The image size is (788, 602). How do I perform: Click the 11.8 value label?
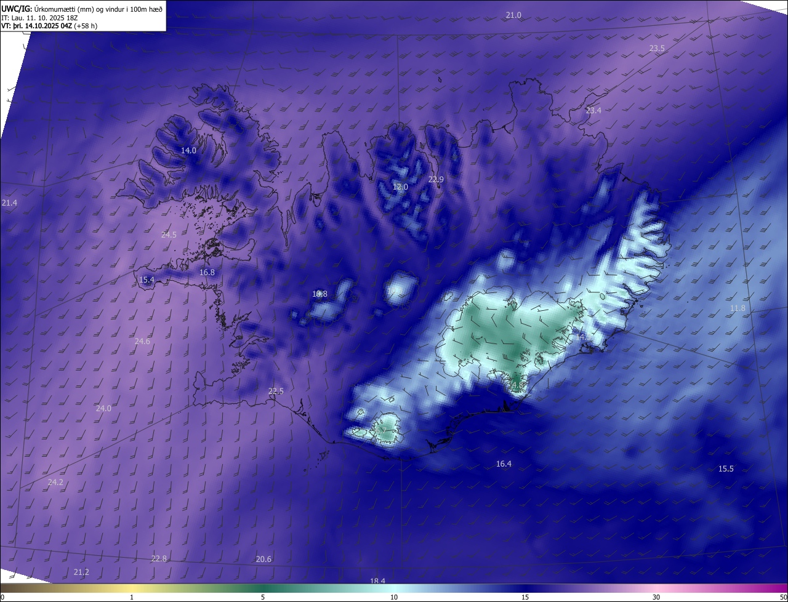738,308
